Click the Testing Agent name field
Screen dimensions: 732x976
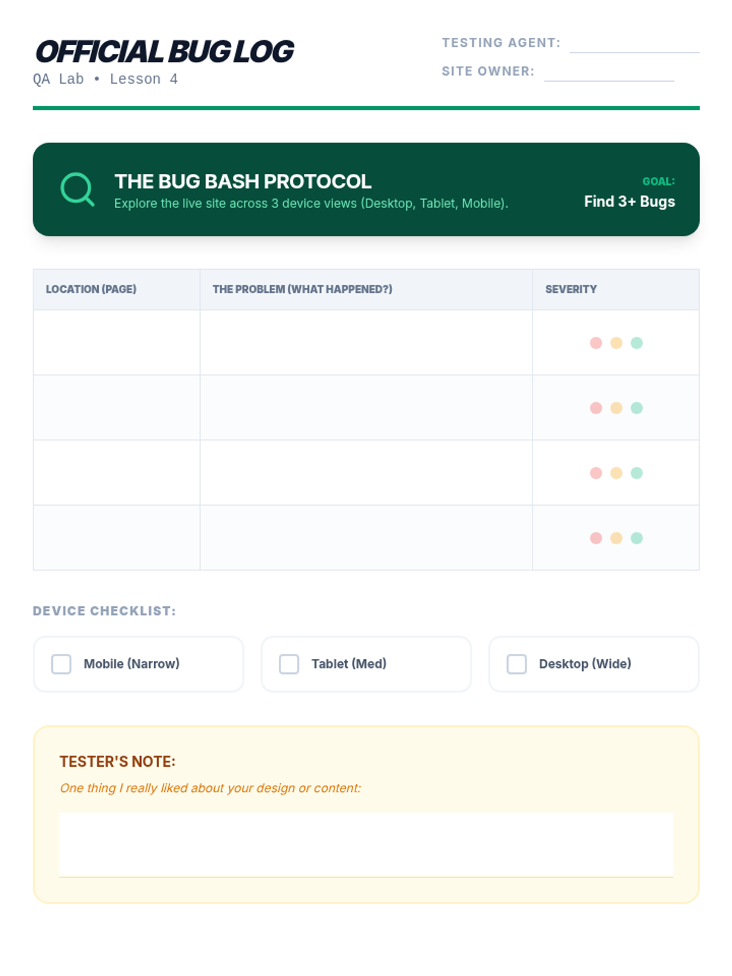click(x=634, y=44)
